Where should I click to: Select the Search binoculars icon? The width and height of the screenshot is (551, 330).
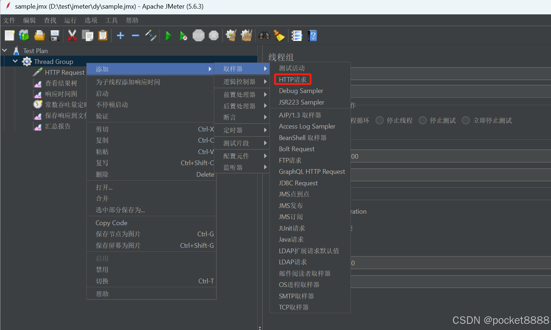[264, 36]
